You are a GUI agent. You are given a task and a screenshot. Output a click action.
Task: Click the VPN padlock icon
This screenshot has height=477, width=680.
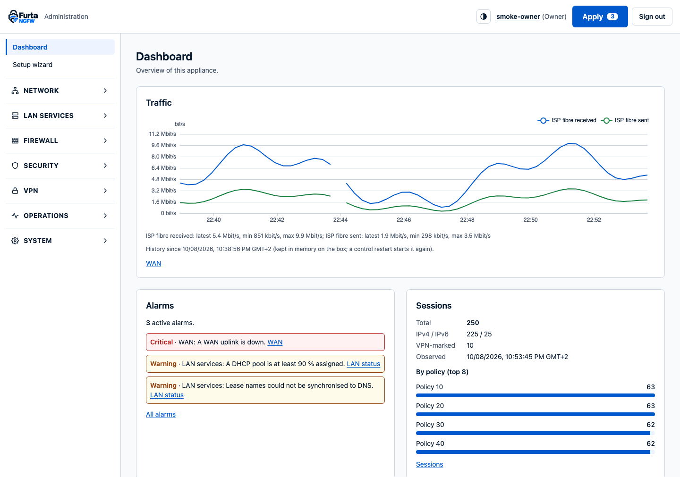pyautogui.click(x=15, y=191)
